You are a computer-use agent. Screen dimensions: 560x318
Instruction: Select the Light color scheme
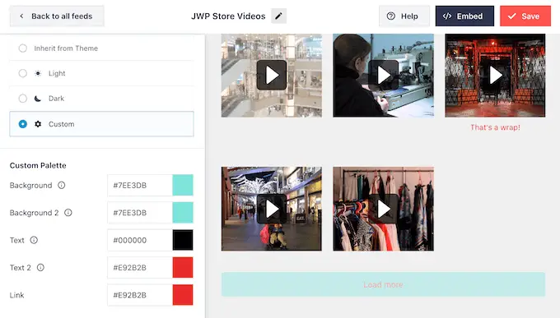coord(101,73)
